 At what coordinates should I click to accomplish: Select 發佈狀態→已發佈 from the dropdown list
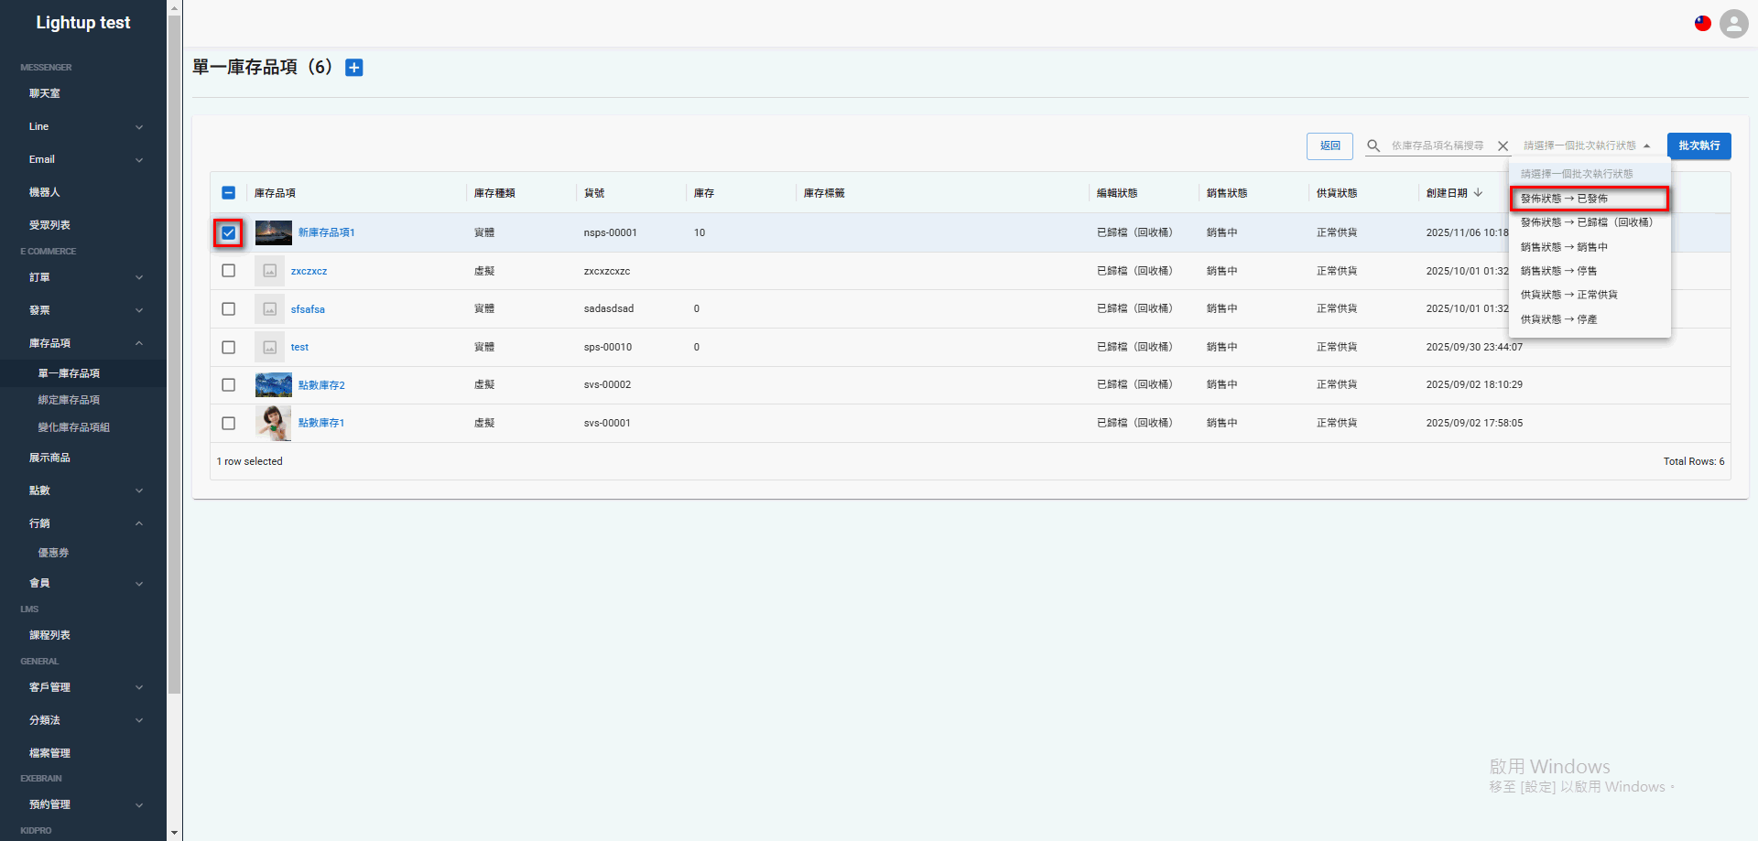[1568, 198]
